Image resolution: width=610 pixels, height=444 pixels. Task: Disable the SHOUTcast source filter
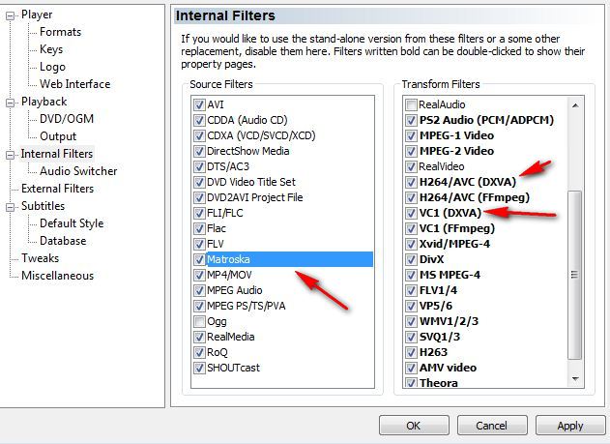[199, 368]
